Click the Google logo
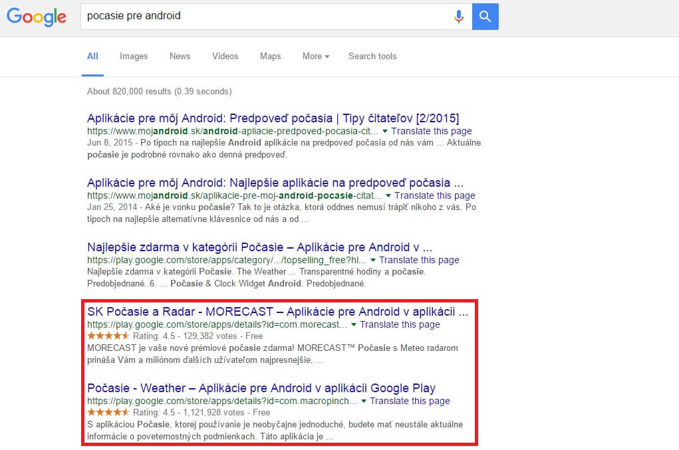This screenshot has width=679, height=450. (x=37, y=17)
